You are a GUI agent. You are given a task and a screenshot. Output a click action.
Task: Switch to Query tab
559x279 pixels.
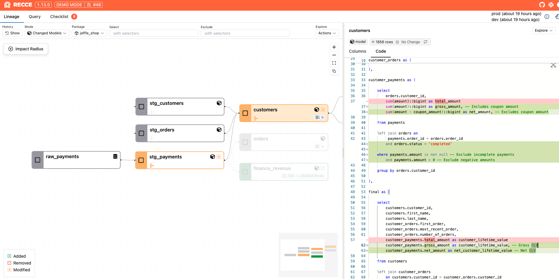tap(35, 17)
